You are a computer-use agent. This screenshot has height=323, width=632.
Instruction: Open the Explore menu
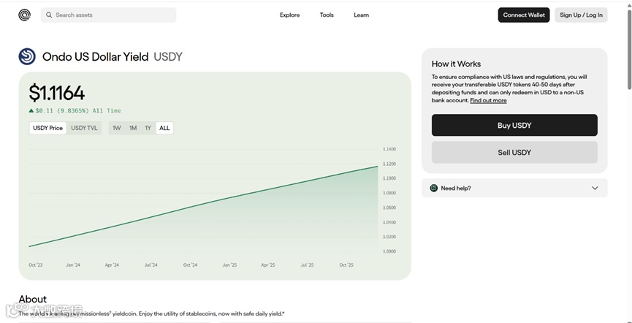(x=290, y=15)
